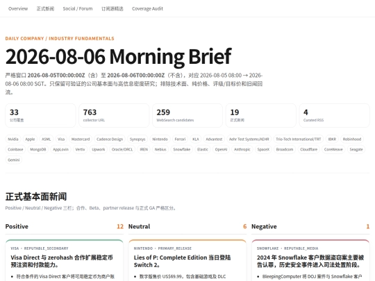Click the Neutral count 6
The image size is (375, 281).
[x=245, y=226]
